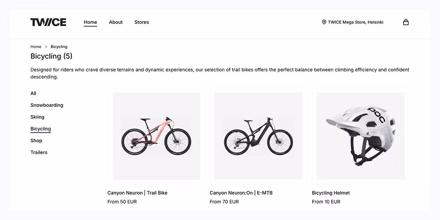This screenshot has height=220, width=440.
Task: Open the Home navigation tab
Action: pyautogui.click(x=90, y=22)
